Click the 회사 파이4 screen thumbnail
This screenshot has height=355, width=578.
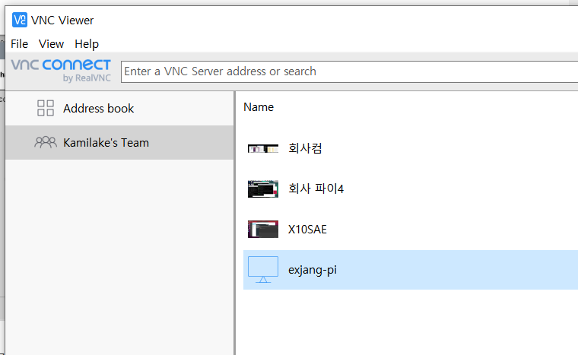coord(263,189)
